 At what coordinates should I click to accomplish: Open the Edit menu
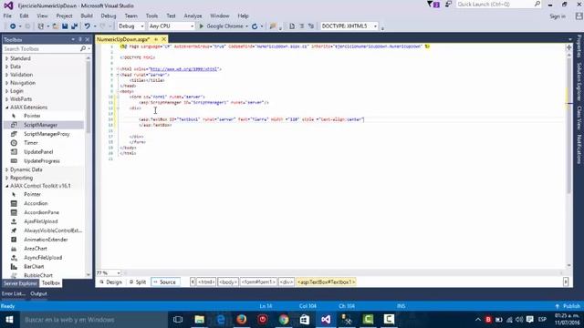click(25, 16)
